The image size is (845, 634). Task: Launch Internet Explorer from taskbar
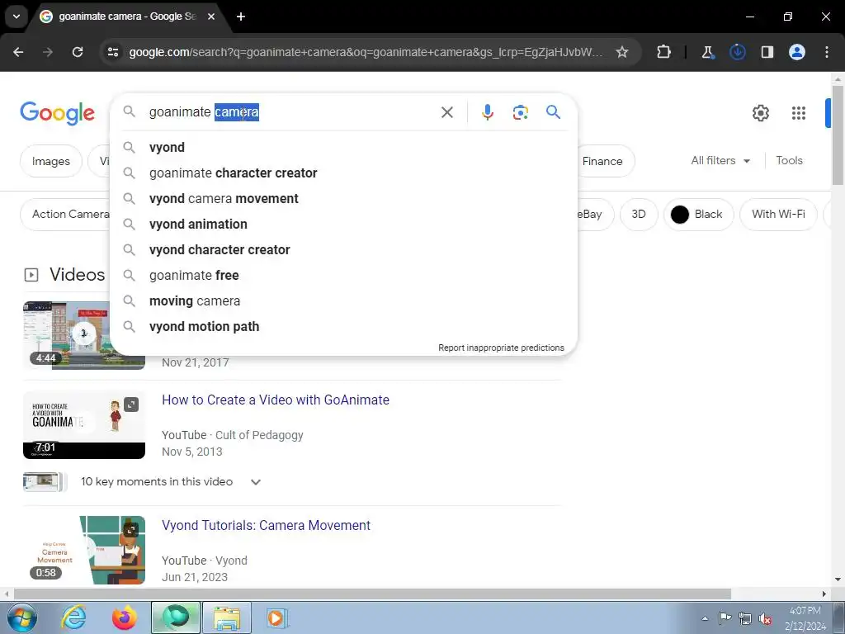(x=73, y=617)
